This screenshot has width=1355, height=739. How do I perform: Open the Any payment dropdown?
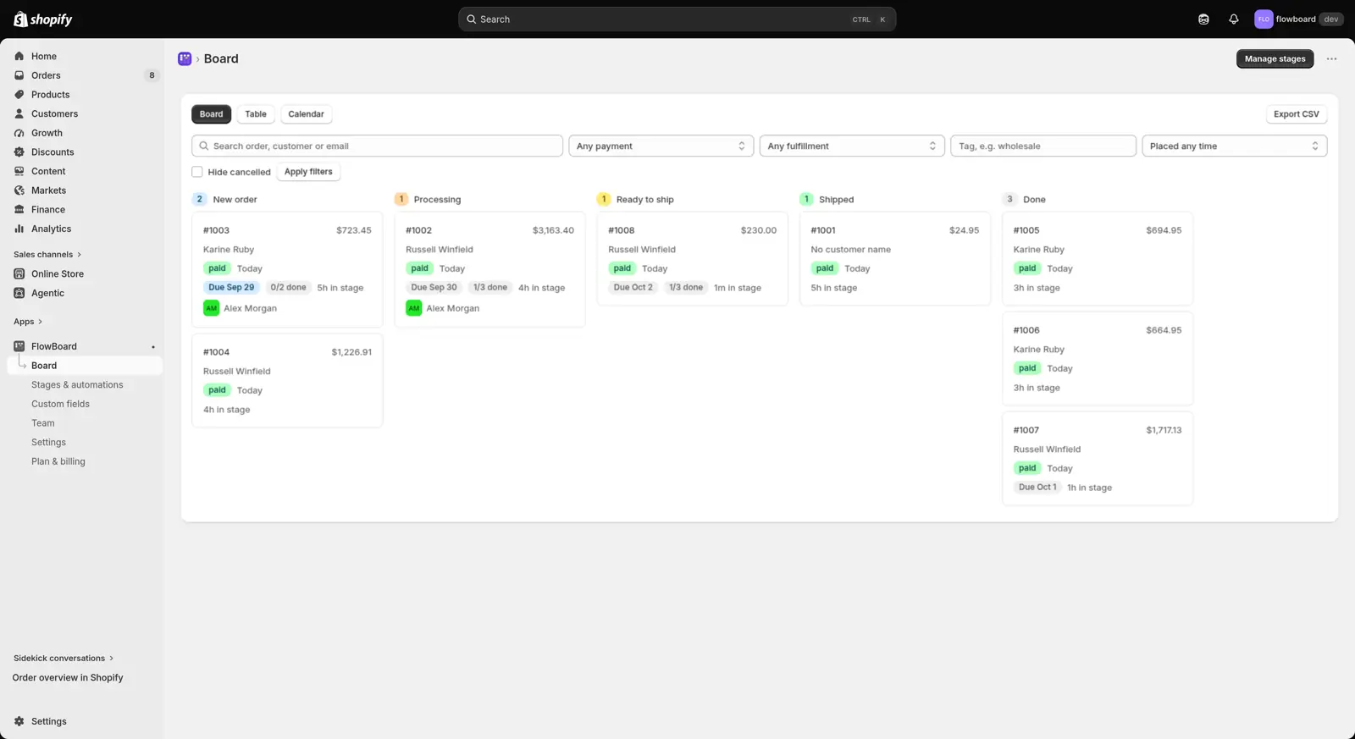661,146
